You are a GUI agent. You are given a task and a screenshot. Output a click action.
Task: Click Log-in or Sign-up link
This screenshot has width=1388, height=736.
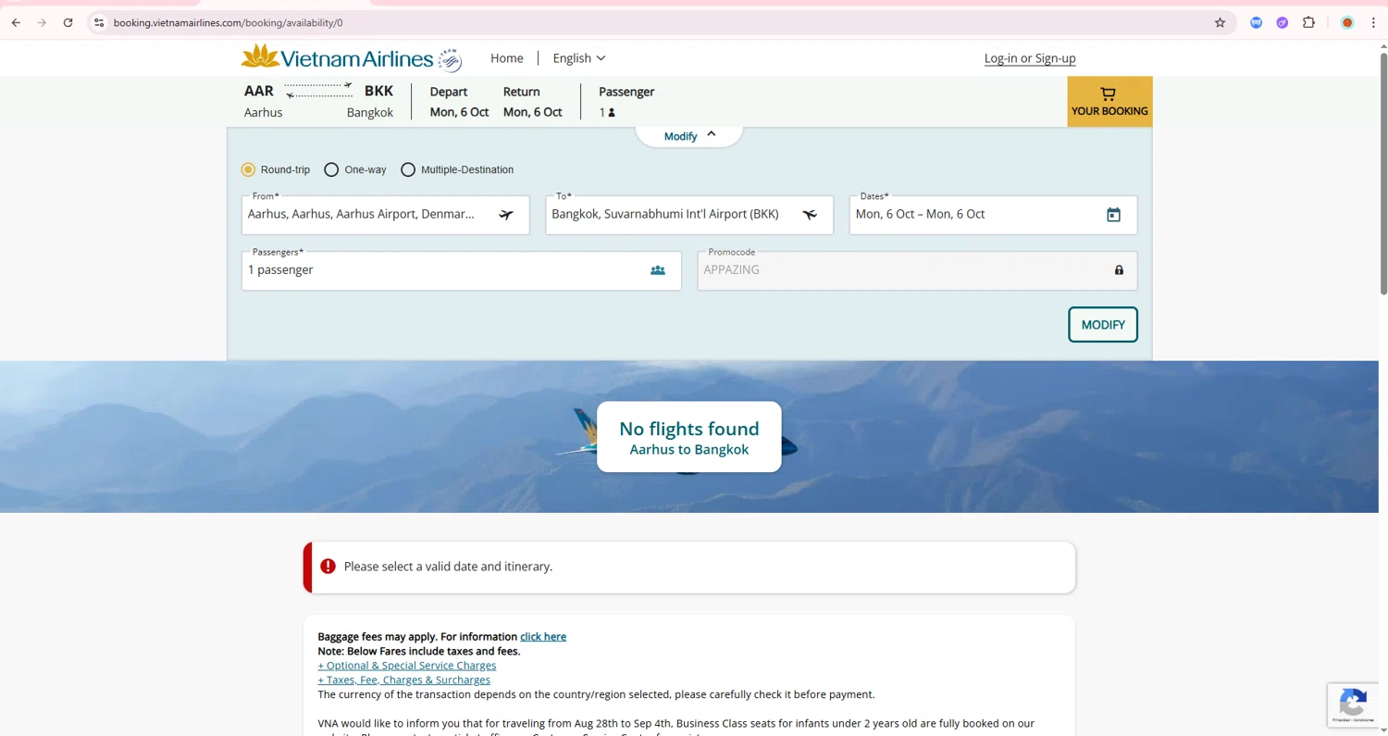point(1030,58)
